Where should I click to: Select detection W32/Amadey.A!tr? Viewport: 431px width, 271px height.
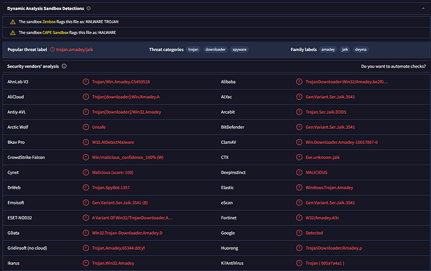pyautogui.click(x=322, y=218)
